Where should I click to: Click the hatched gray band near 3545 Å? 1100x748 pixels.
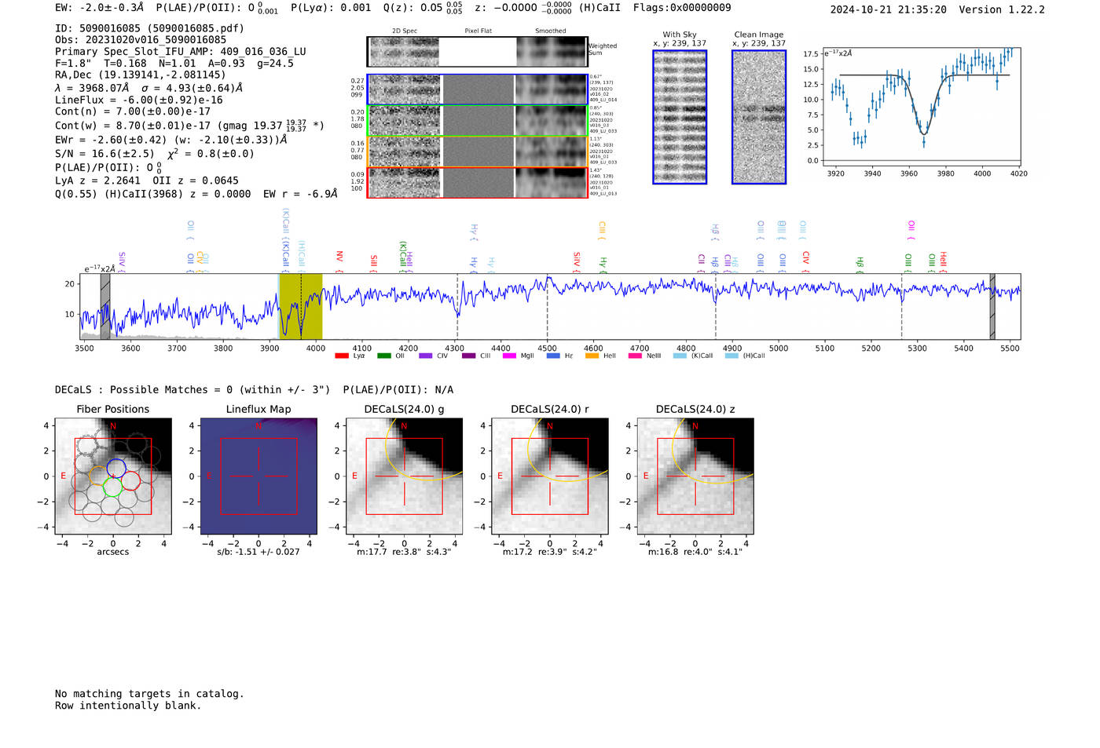coord(105,306)
